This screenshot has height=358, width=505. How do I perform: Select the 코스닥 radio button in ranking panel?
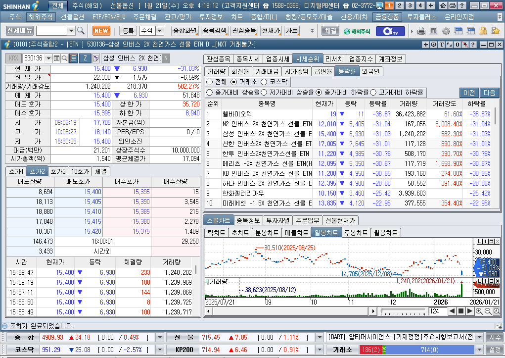(264, 82)
